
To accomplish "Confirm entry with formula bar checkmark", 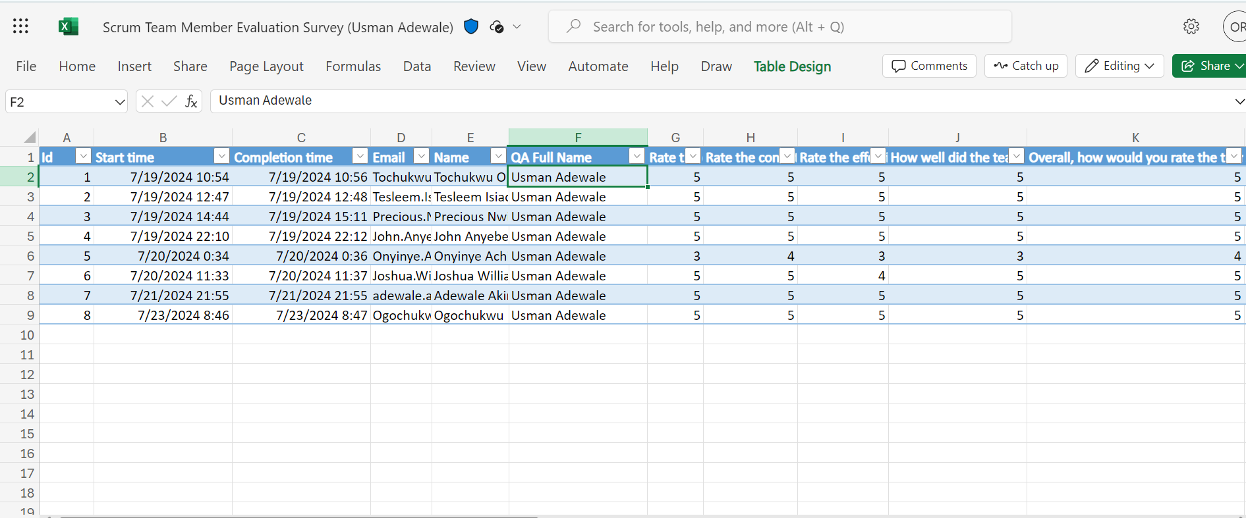I will coord(169,101).
